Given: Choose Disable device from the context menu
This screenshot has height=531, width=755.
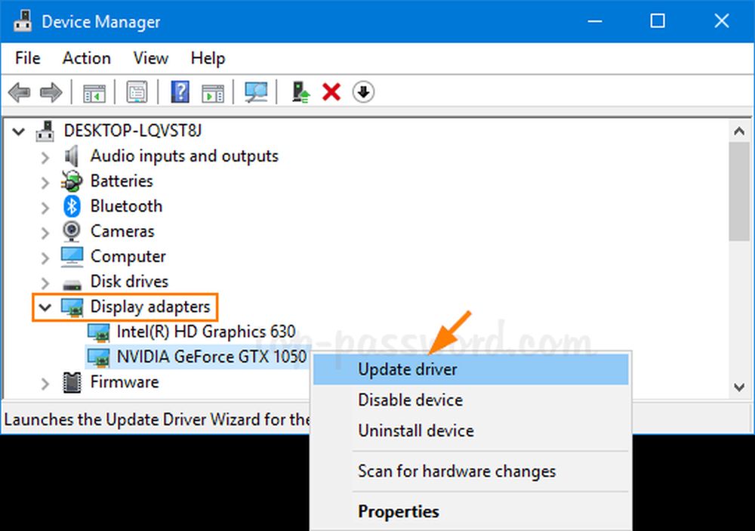Looking at the screenshot, I should coord(471,400).
